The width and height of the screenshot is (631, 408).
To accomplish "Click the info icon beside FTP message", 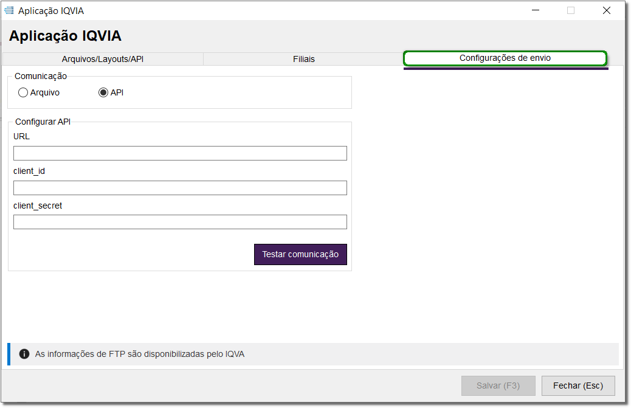I will point(24,354).
